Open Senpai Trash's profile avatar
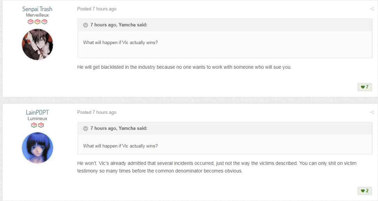Screen dimensions: 378x201 pyautogui.click(x=37, y=44)
